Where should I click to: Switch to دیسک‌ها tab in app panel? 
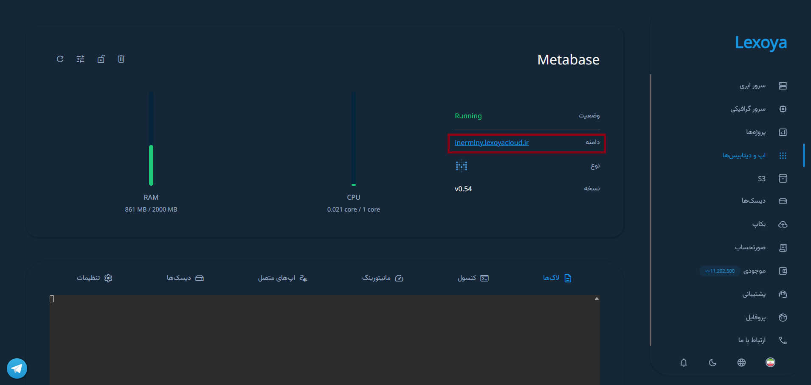click(x=185, y=278)
